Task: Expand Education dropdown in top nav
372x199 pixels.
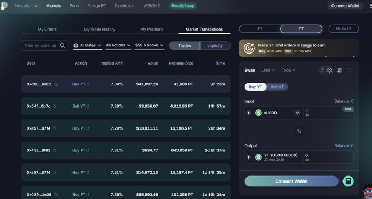Action: point(26,6)
